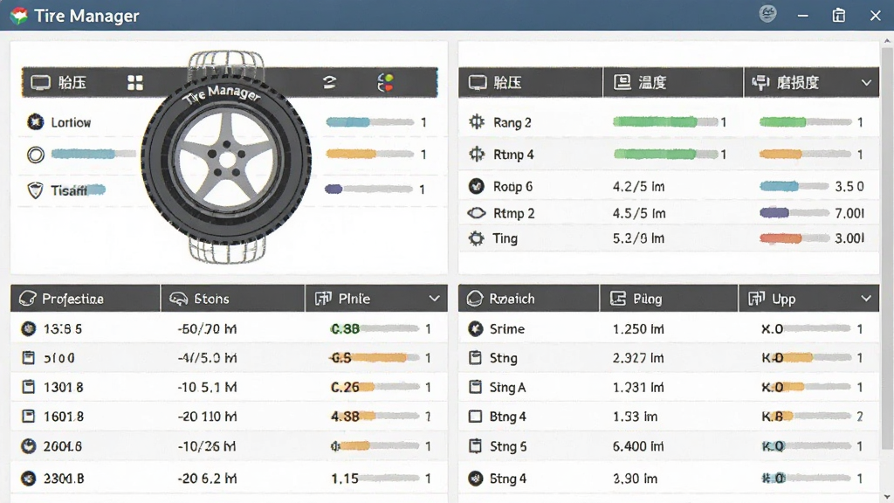Click the purple slider in the Tisaffl row
Image resolution: width=894 pixels, height=503 pixels.
[368, 189]
